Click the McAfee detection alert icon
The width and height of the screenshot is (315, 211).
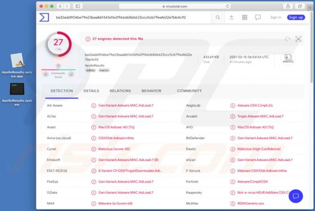233,204
